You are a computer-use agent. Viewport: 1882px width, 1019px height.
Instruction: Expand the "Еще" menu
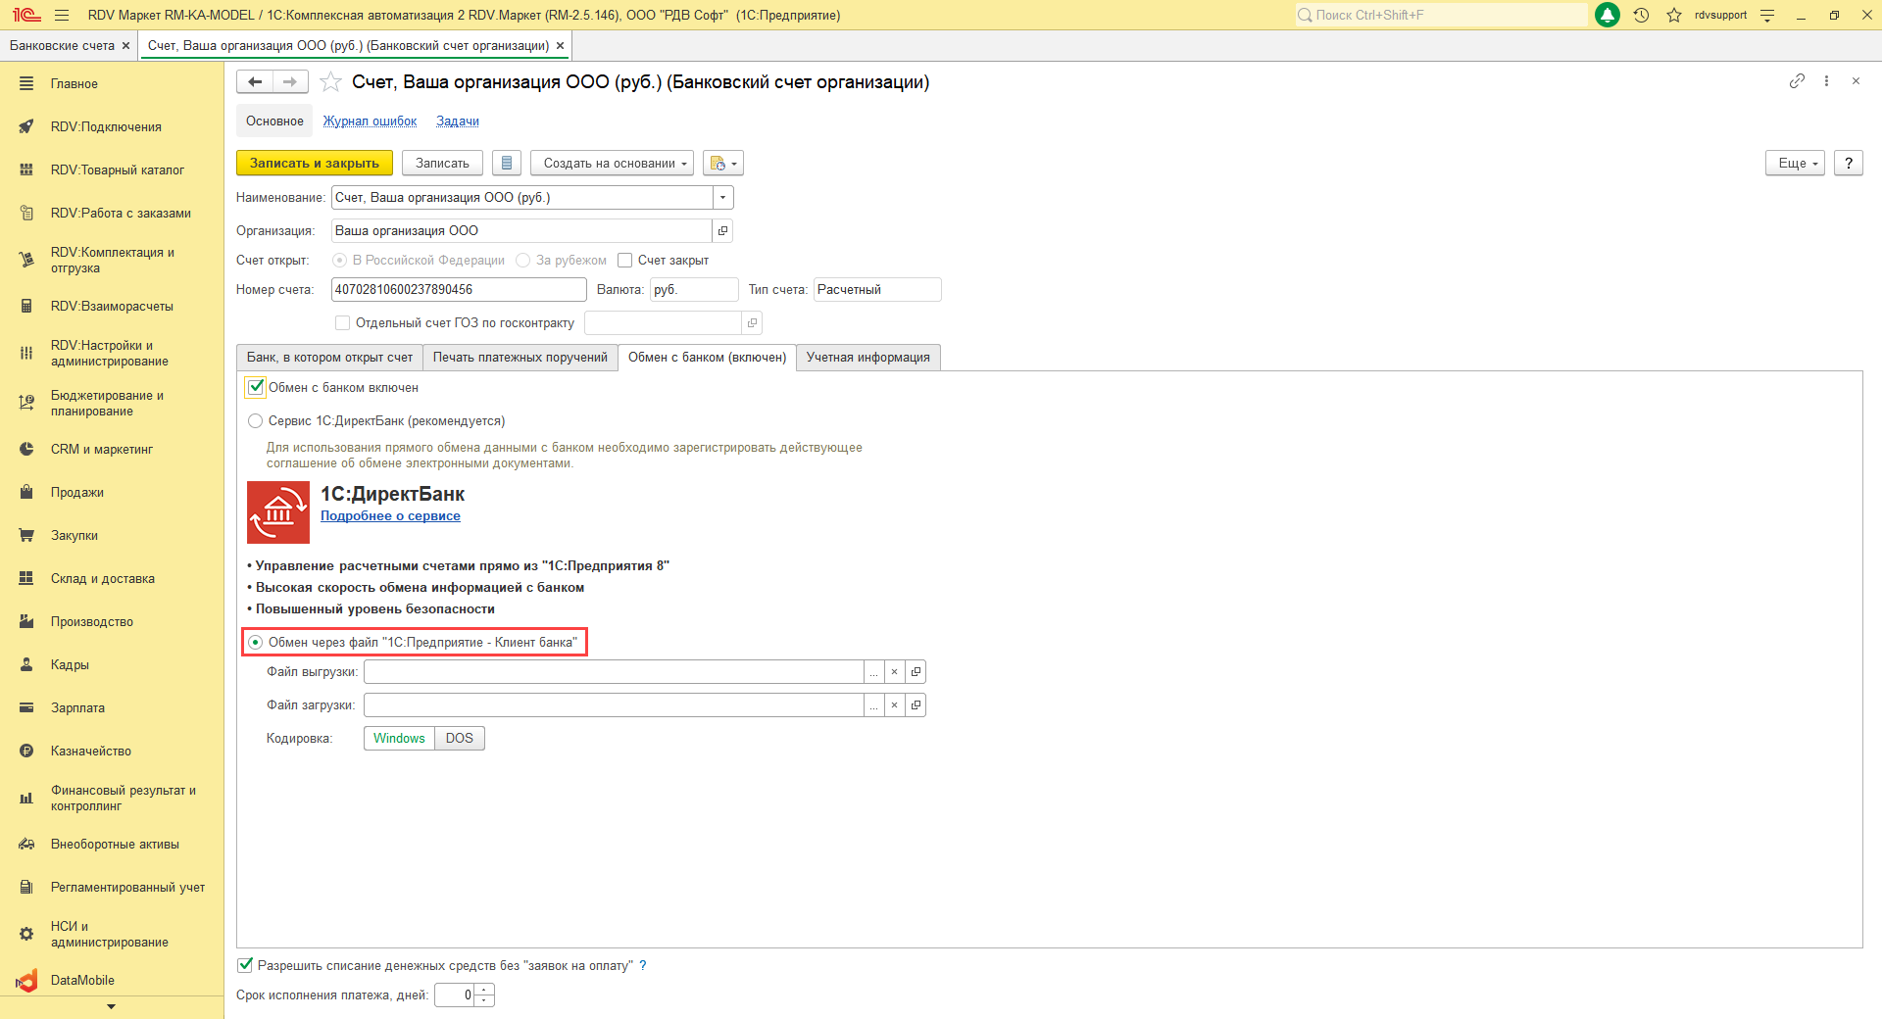click(1795, 163)
